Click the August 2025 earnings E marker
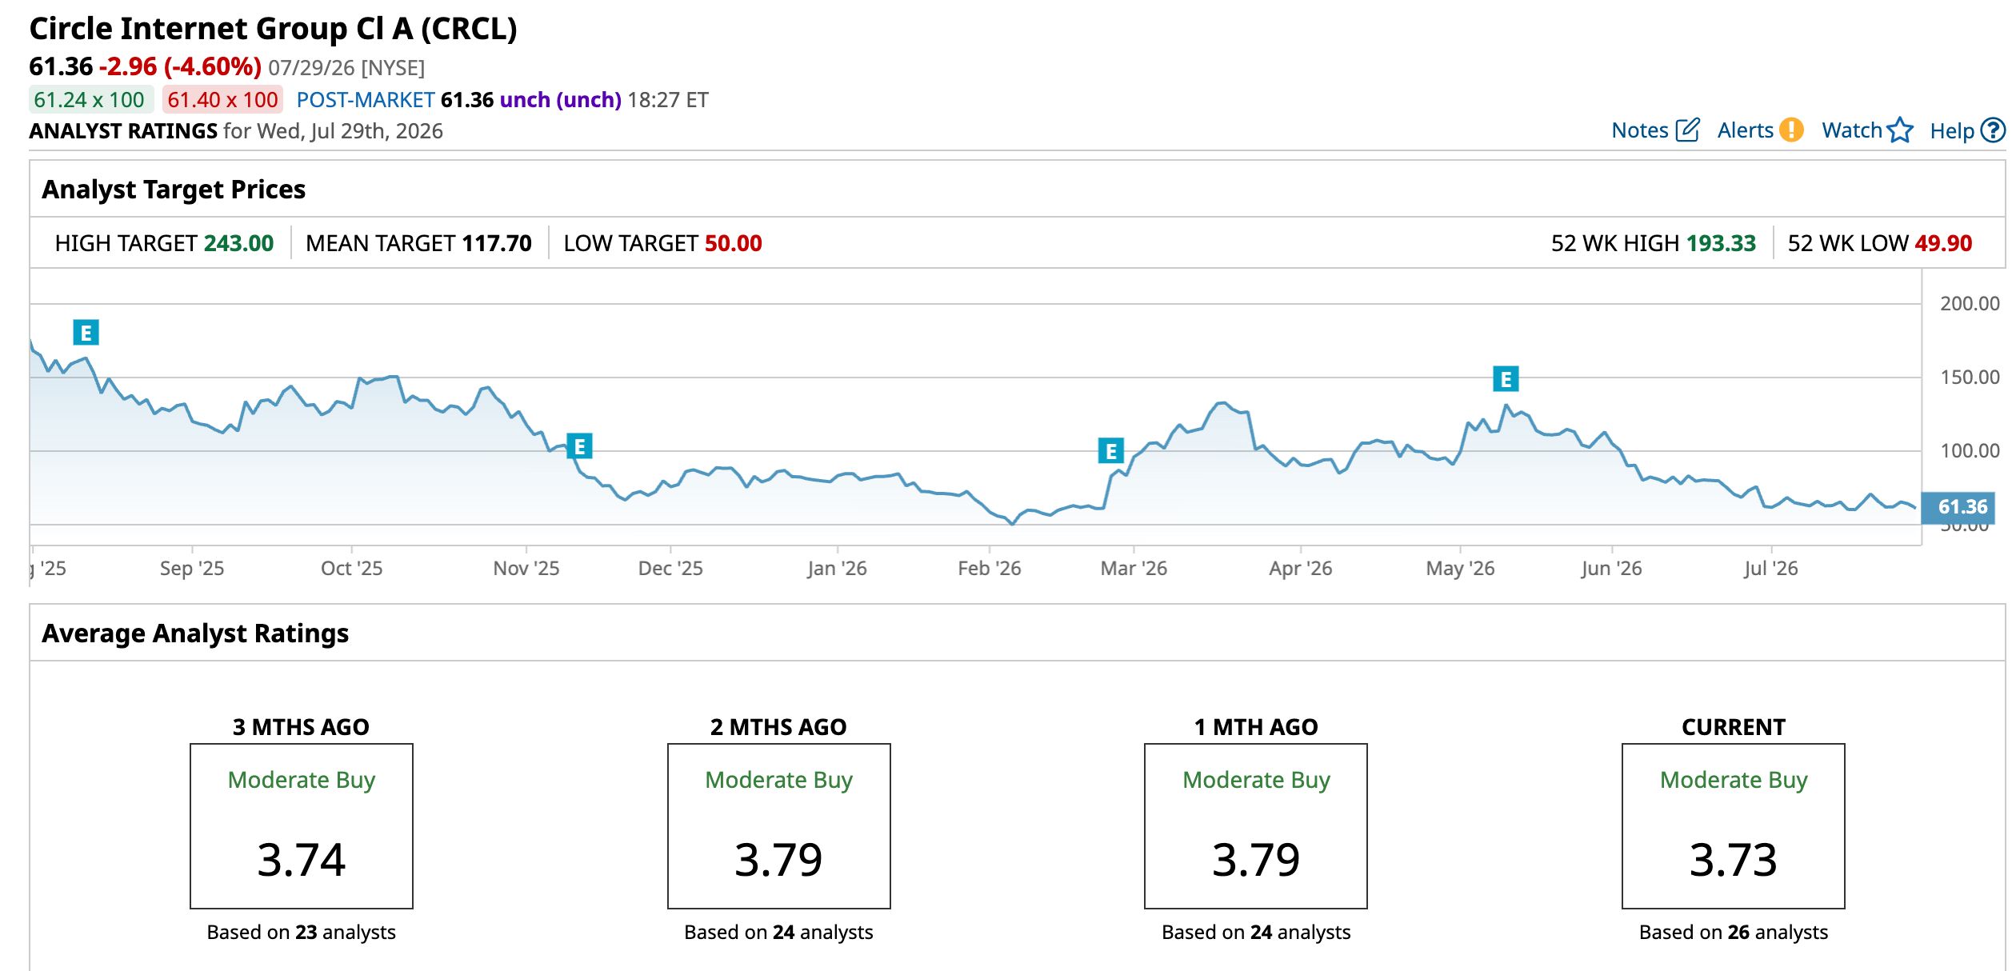The height and width of the screenshot is (971, 2016). click(86, 332)
